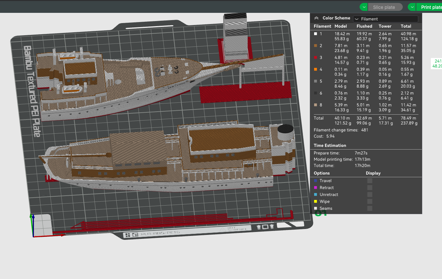
Task: Click the Tower column header
Action: (x=385, y=26)
